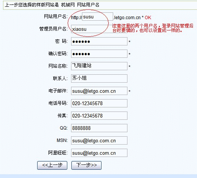Image resolution: width=197 pixels, height=178 pixels.
Task: Select the 密码 password field
Action: pyautogui.click(x=99, y=41)
